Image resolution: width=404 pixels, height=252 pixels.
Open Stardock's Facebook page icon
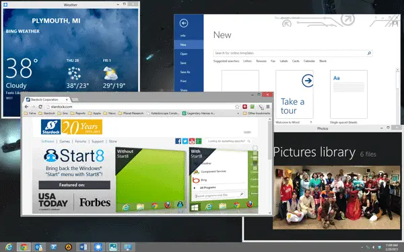pyautogui.click(x=178, y=141)
